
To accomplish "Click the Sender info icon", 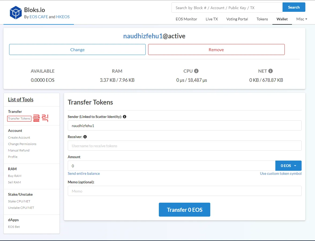I will tap(125, 117).
